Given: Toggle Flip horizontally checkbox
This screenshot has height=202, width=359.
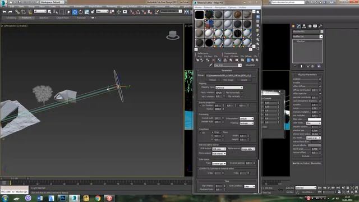Looking at the screenshot, I should coord(242,93).
